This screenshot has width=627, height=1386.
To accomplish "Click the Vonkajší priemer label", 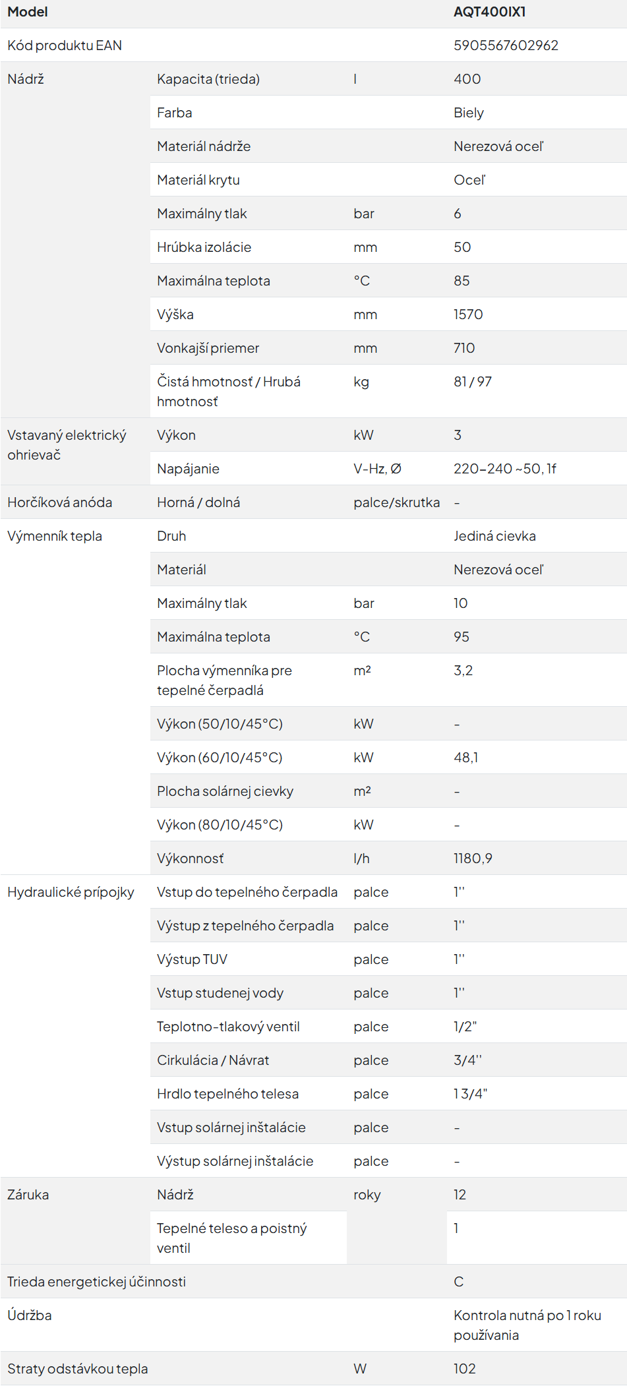I will tap(208, 348).
